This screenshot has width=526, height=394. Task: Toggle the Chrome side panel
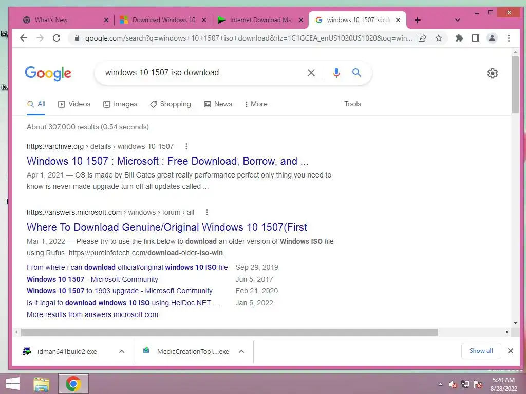[x=475, y=38]
